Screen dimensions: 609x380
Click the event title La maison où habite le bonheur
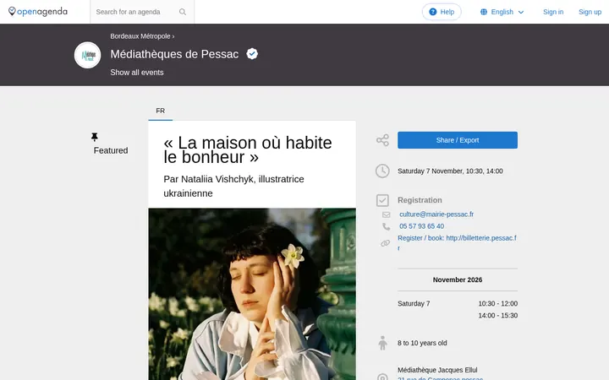click(248, 149)
